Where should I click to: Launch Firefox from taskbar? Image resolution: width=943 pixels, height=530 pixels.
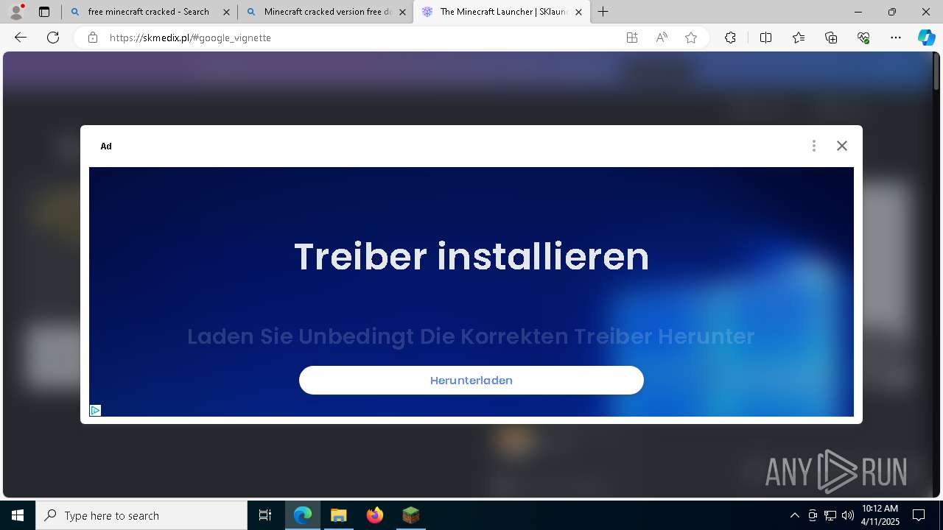(374, 515)
